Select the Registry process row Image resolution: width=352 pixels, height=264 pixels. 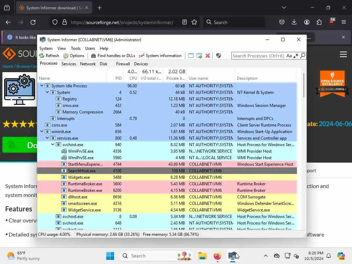pos(167,99)
